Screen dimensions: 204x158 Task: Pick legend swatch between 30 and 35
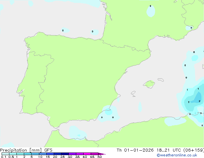point(72,154)
